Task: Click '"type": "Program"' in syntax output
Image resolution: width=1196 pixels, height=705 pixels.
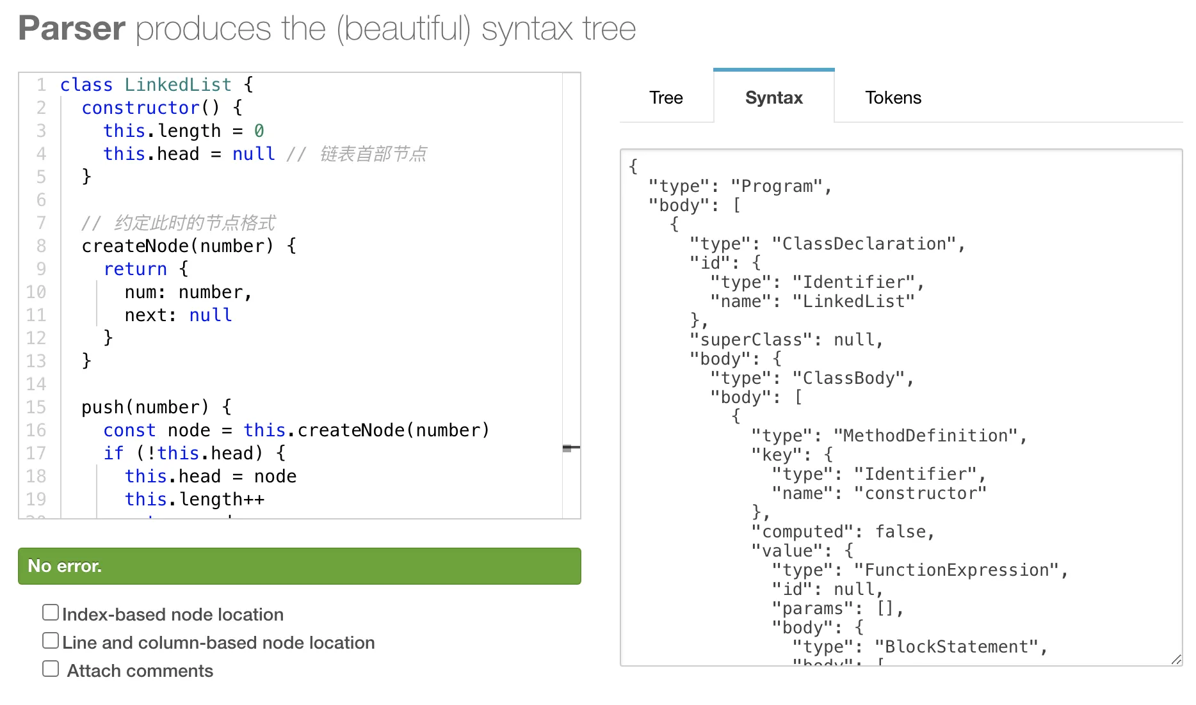Action: pos(739,186)
